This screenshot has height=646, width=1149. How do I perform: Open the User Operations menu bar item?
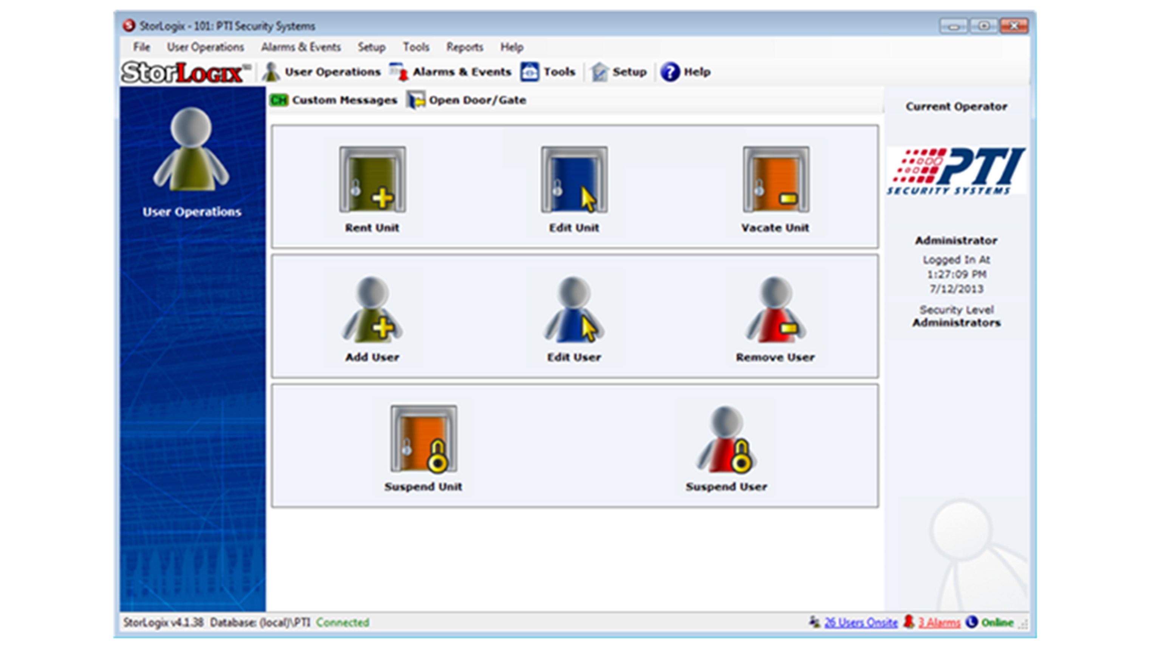(x=205, y=47)
